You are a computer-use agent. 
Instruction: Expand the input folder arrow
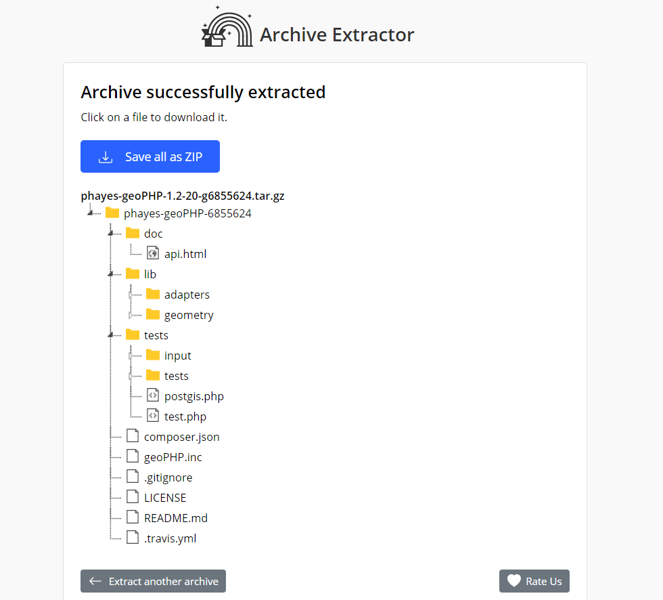pyautogui.click(x=131, y=356)
